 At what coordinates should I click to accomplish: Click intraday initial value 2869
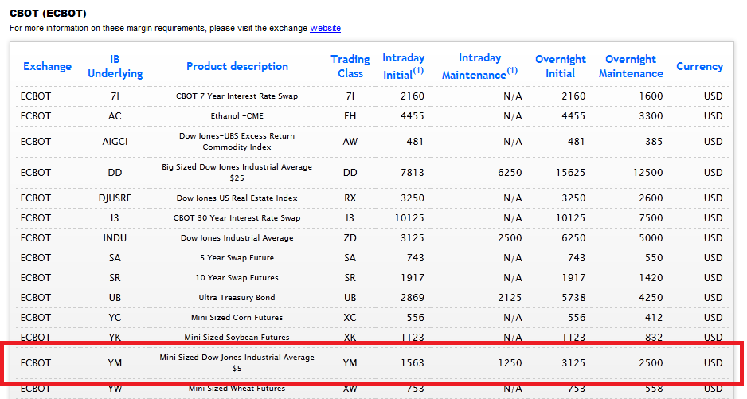[x=412, y=298]
